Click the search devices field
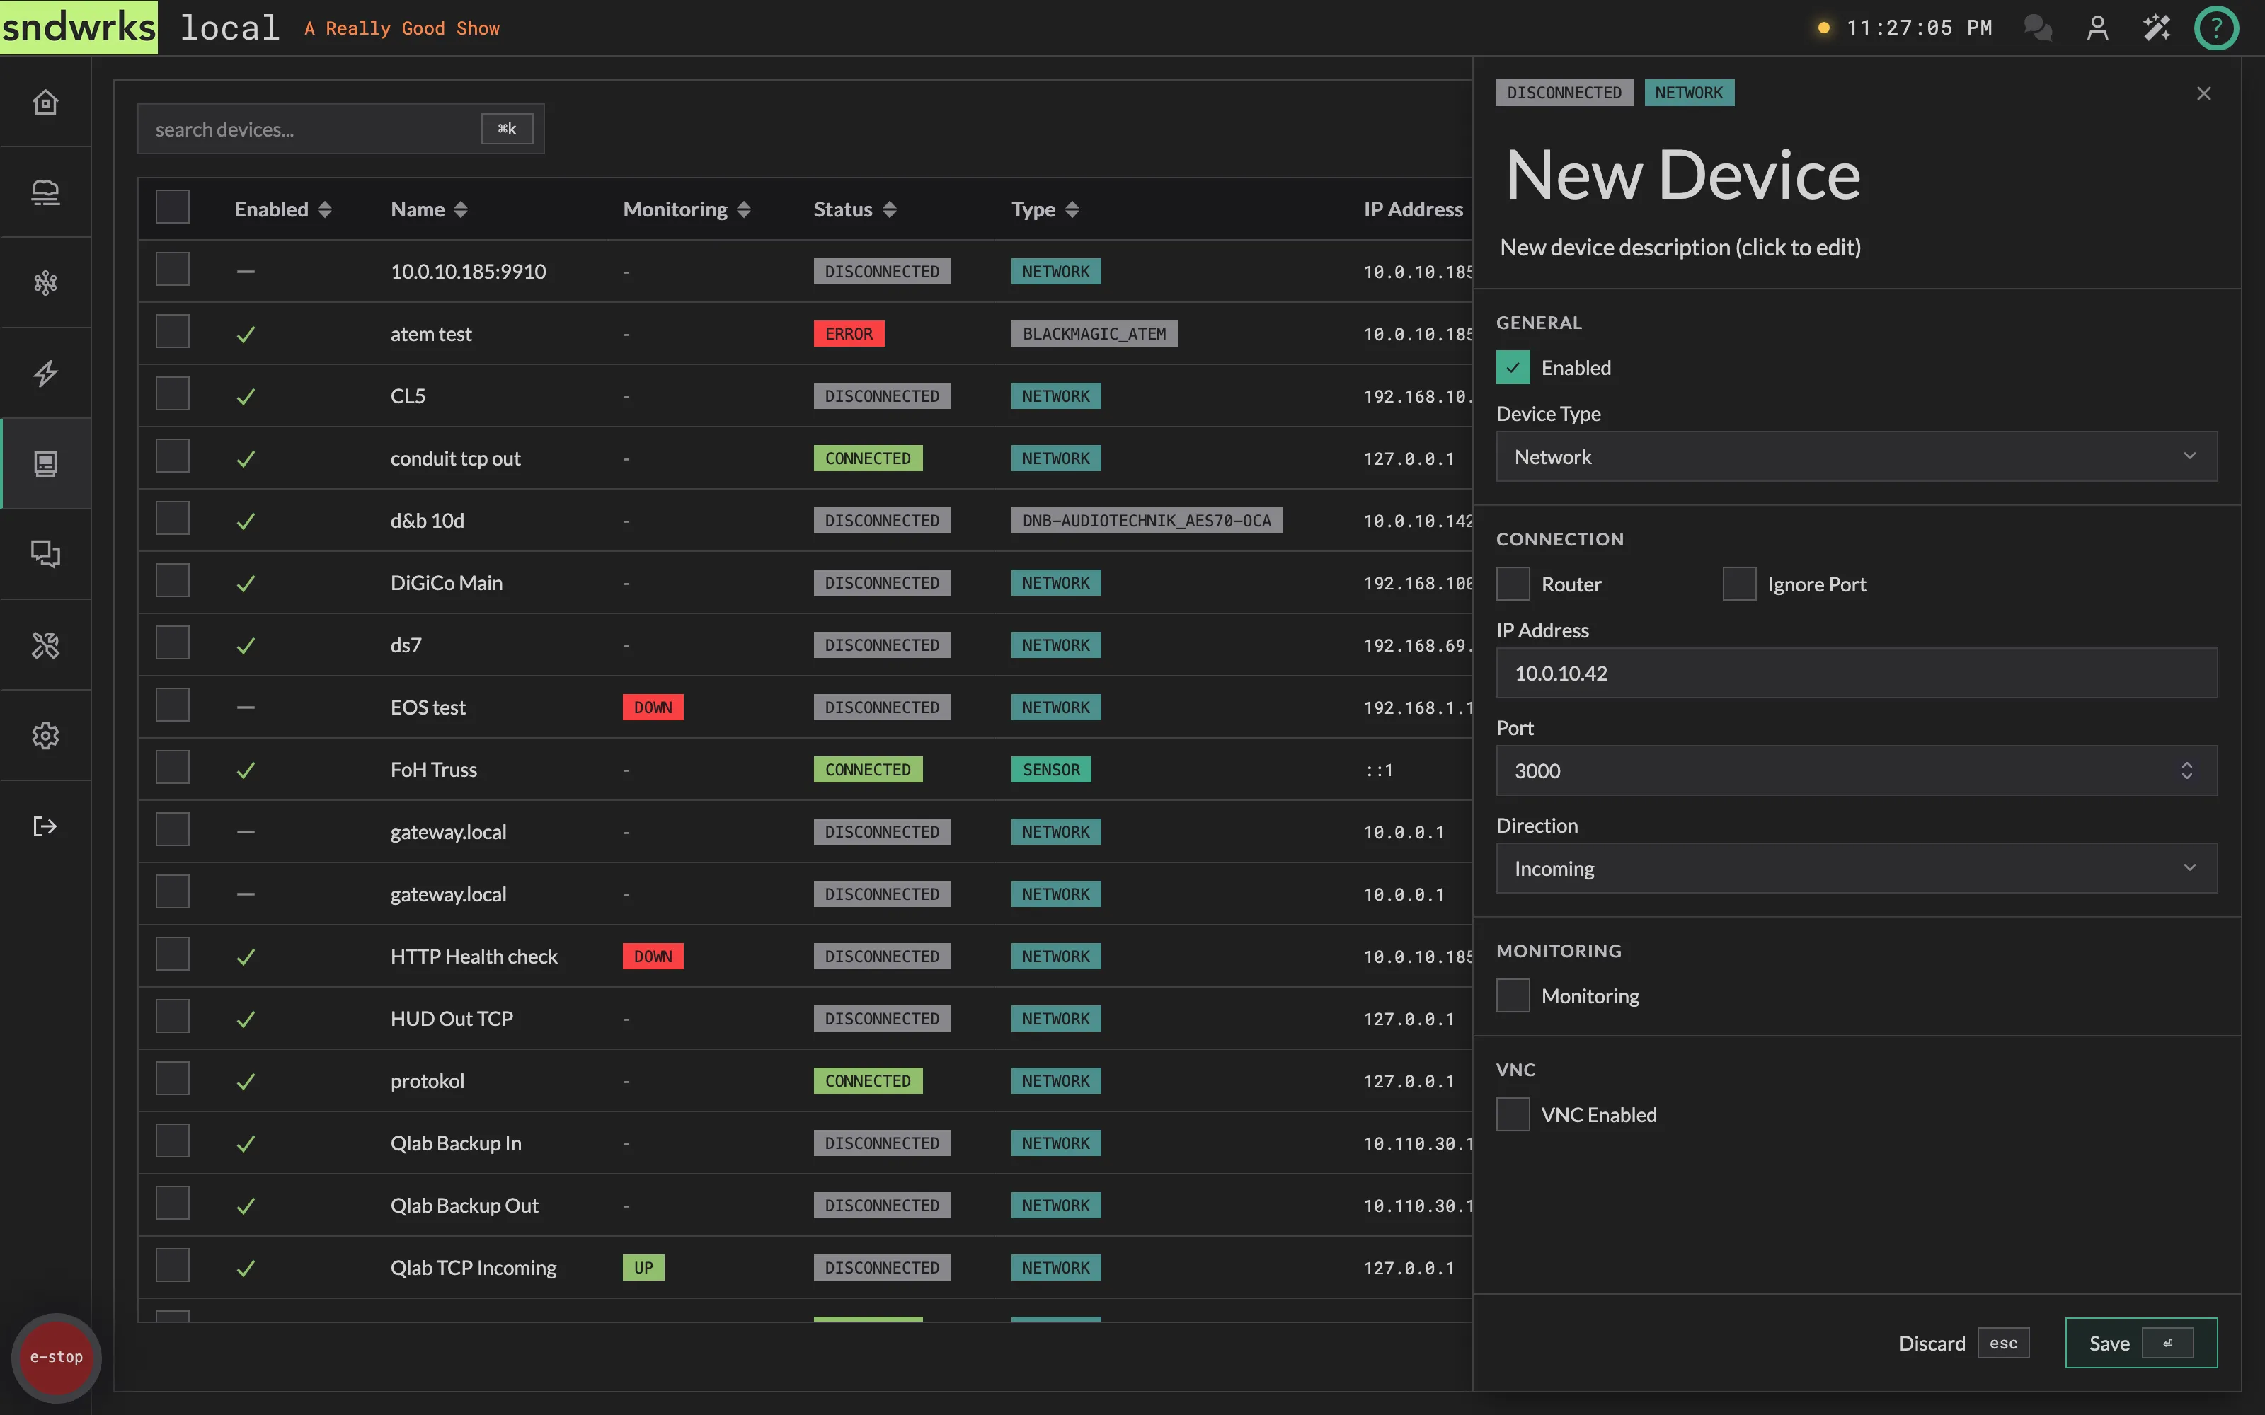 [x=340, y=129]
